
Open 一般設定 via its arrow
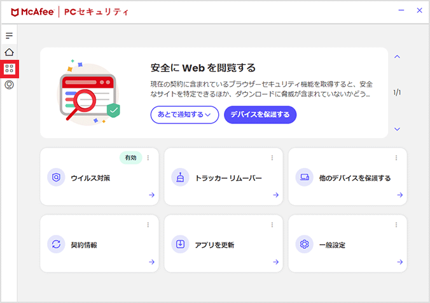coord(400,262)
